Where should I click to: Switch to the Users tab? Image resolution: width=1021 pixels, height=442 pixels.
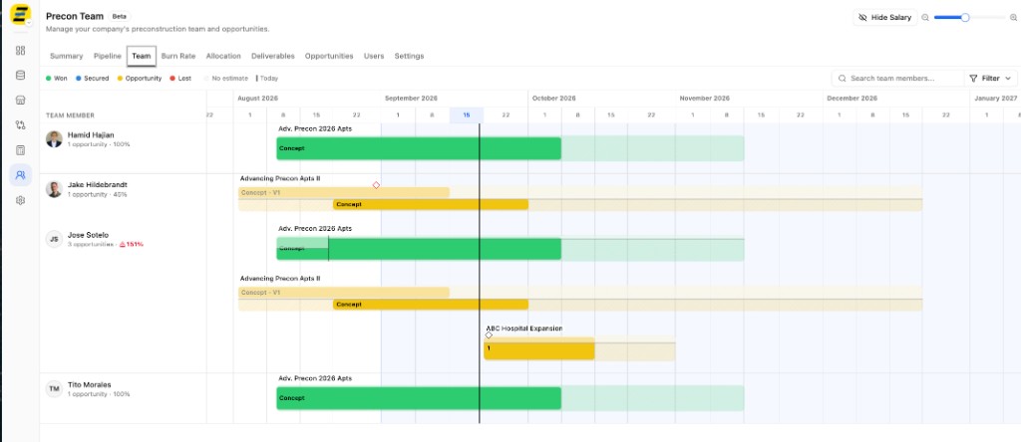coord(374,56)
